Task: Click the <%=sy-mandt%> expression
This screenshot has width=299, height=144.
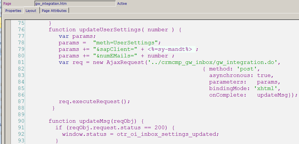Action: 170,49
